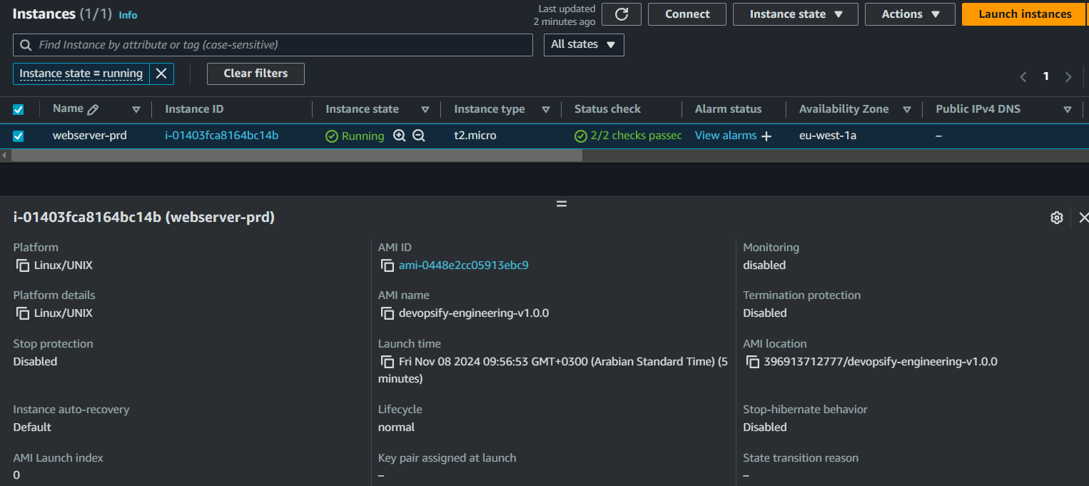Copy the AMI location value

click(x=753, y=362)
